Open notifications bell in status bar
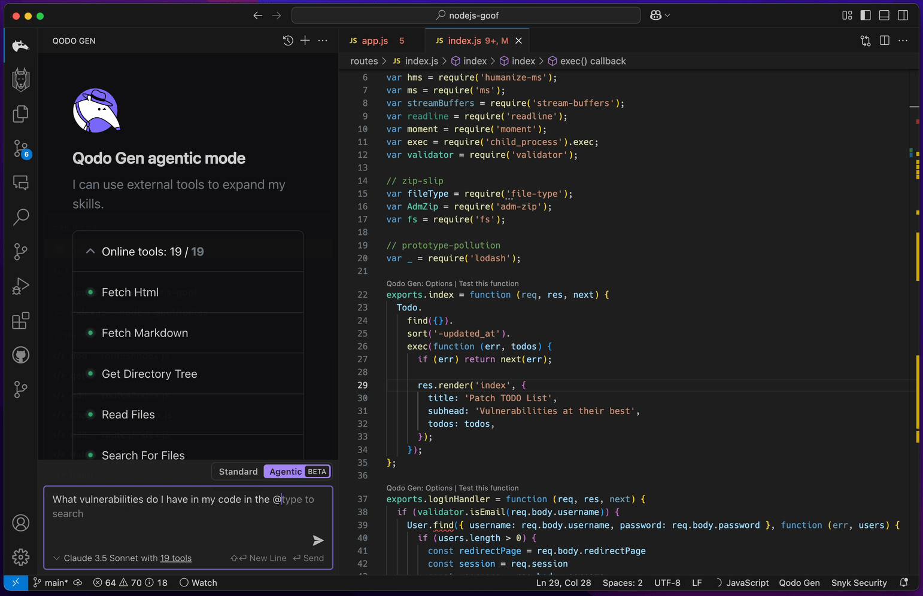Screen dimensions: 923x596 (904, 583)
